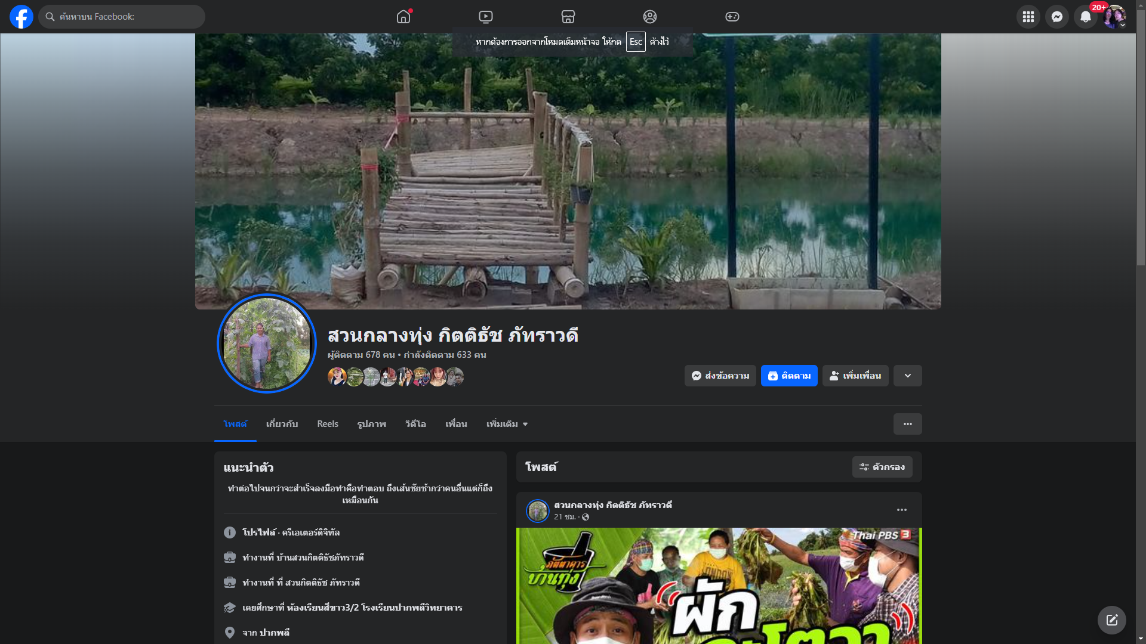This screenshot has height=644, width=1146.
Task: Switch to the รูปภาพ tab
Action: point(371,424)
